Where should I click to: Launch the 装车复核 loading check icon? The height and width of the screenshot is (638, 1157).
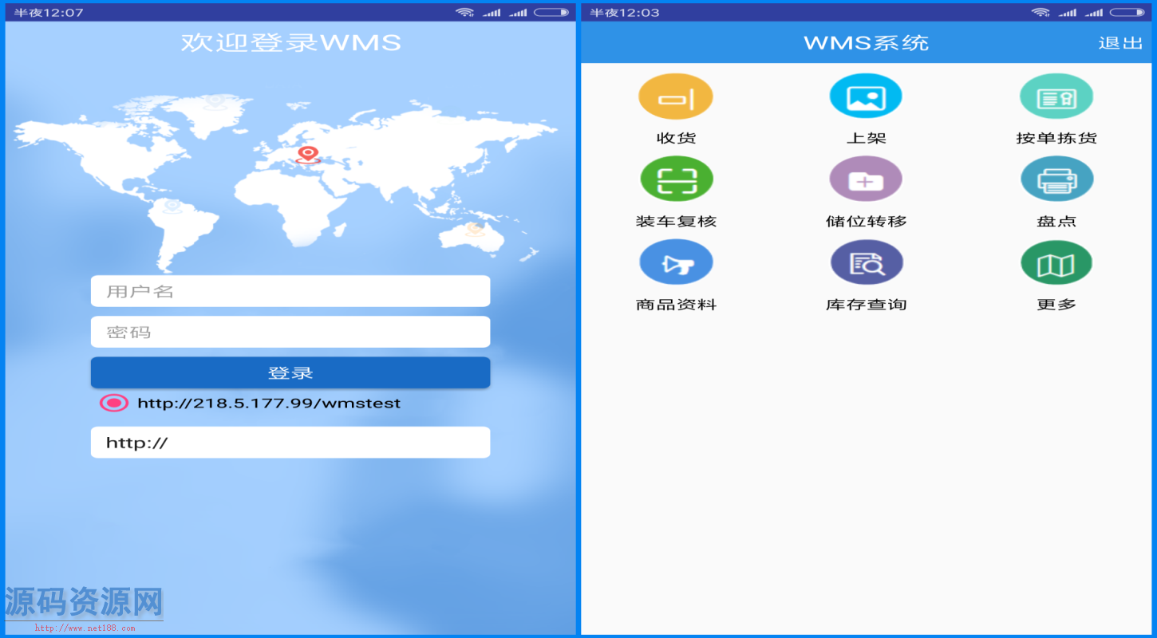pos(676,179)
